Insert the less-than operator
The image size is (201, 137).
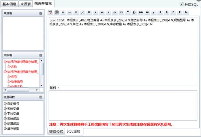click(108, 12)
